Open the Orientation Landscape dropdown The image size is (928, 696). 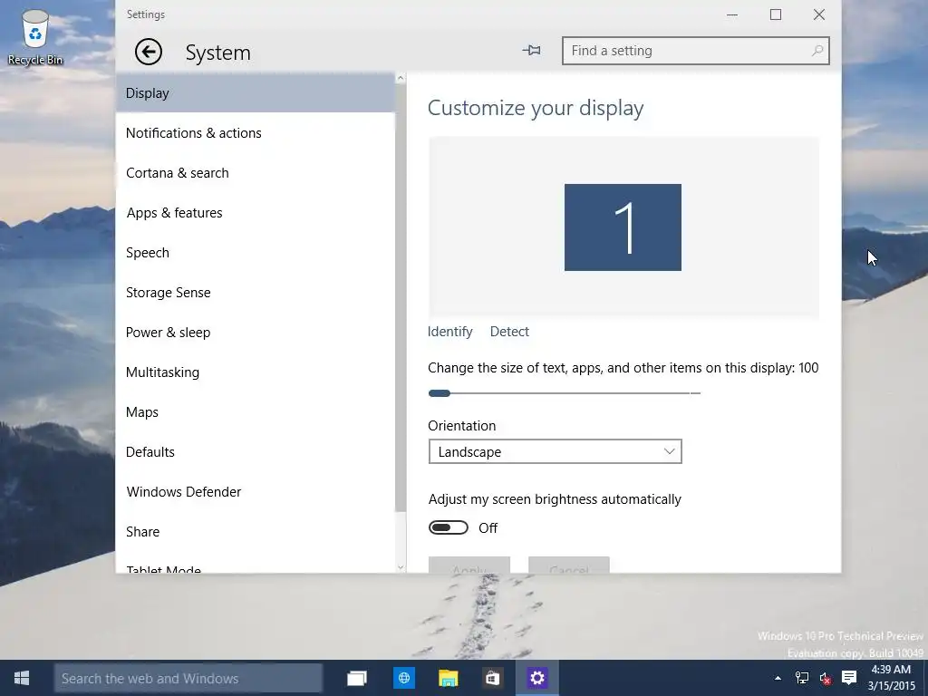click(556, 451)
